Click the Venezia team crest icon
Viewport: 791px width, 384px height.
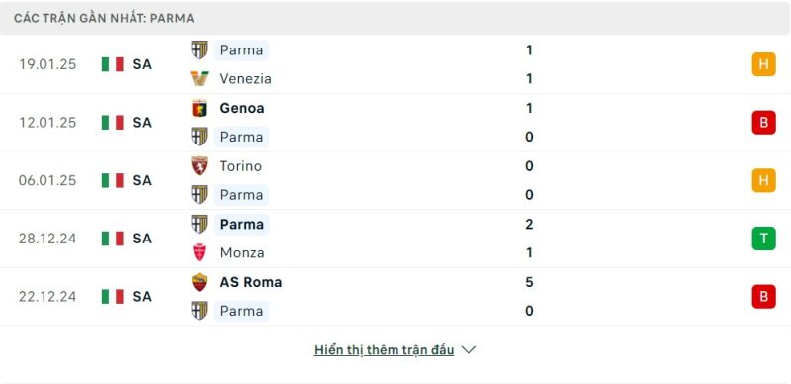pyautogui.click(x=200, y=79)
